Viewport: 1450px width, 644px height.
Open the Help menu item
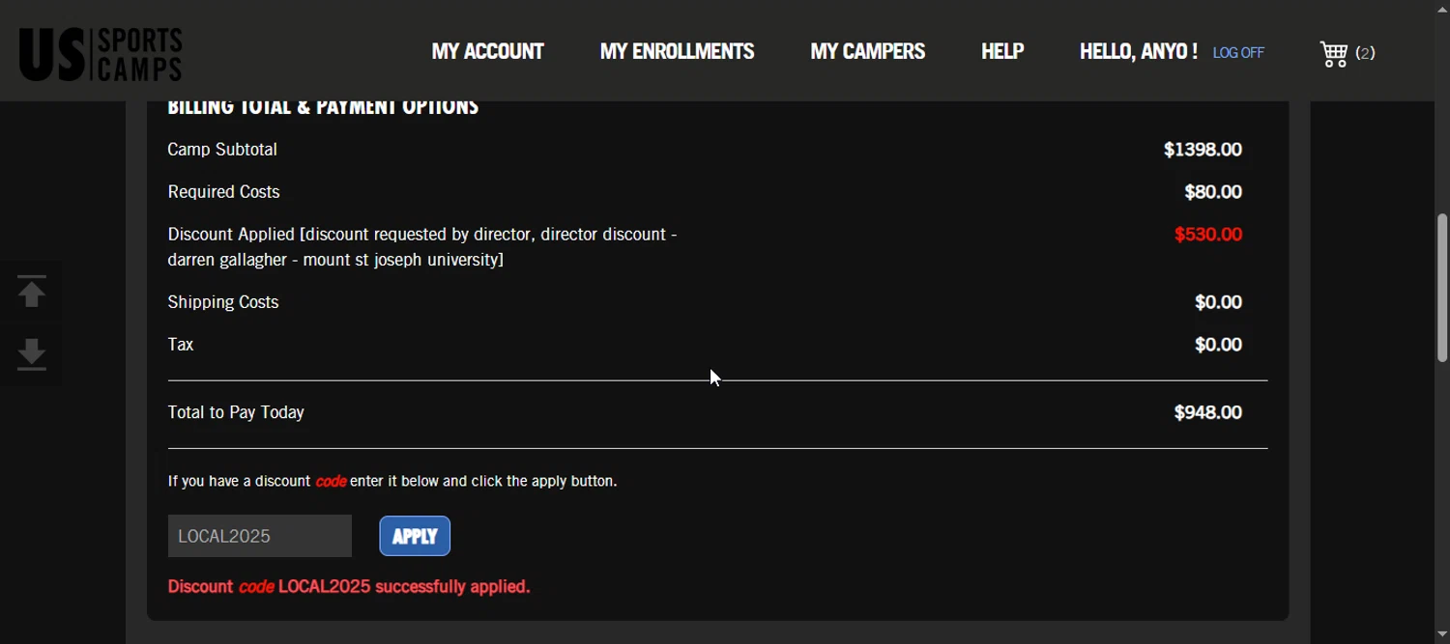pos(1002,51)
